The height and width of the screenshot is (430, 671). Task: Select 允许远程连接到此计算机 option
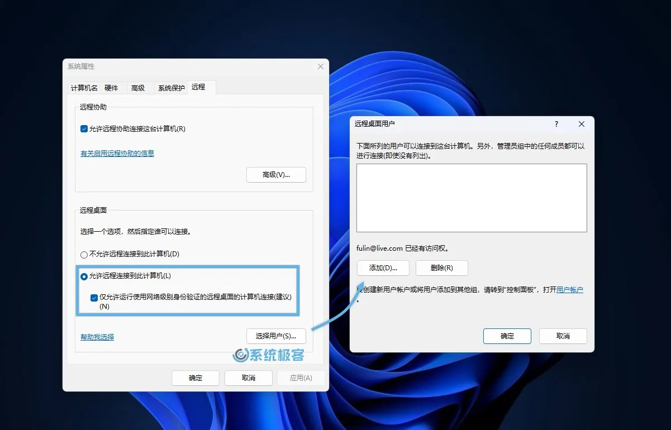pyautogui.click(x=84, y=275)
